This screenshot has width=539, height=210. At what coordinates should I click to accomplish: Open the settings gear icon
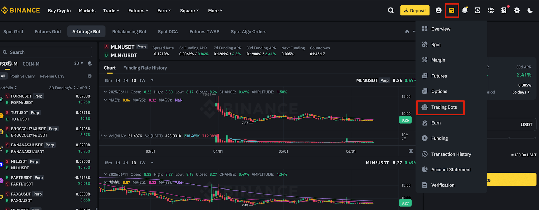517,10
